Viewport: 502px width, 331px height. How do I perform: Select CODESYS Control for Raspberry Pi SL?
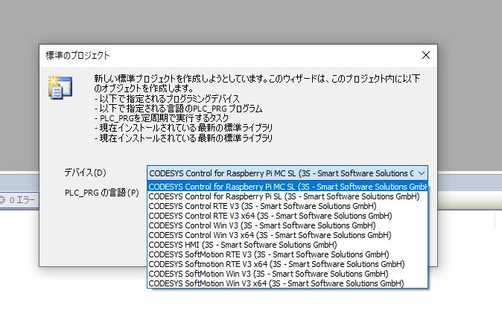[287, 196]
